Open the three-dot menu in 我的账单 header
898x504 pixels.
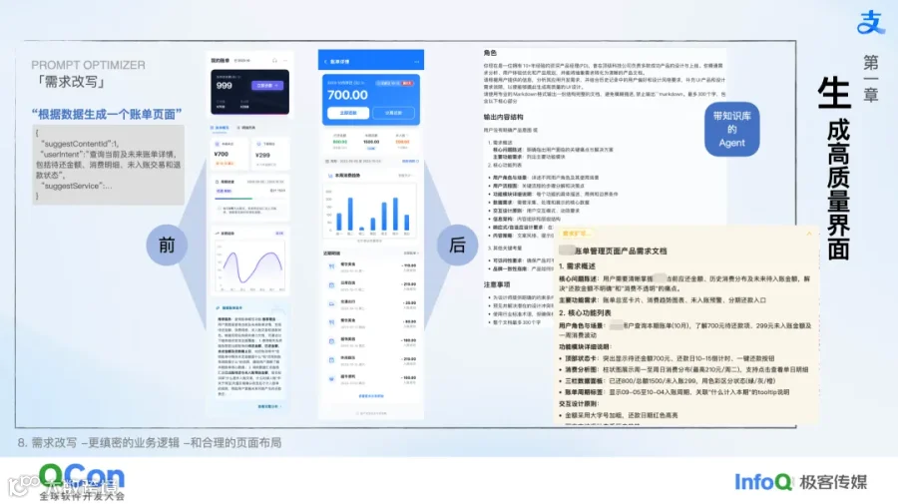click(285, 60)
